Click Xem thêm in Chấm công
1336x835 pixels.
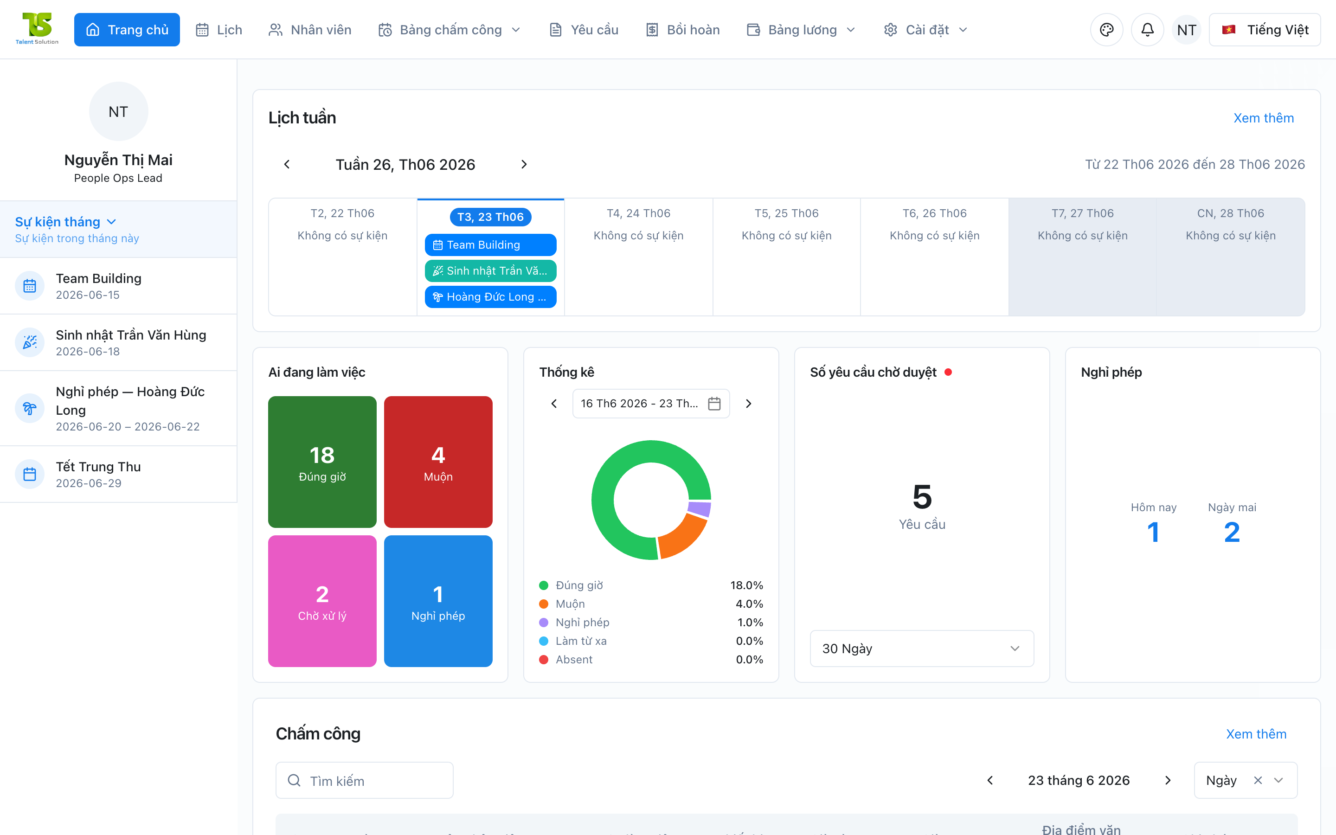1256,734
